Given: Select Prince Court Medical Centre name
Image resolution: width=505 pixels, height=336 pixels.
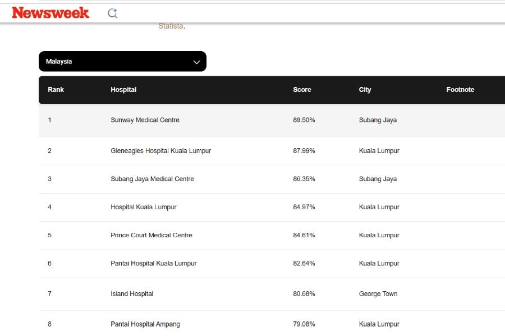Looking at the screenshot, I should coord(151,235).
